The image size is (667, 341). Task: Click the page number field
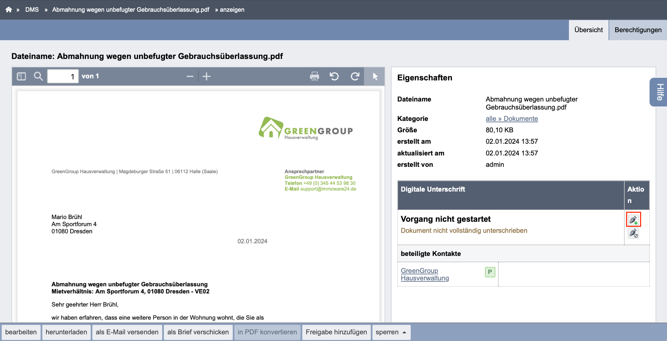click(63, 76)
